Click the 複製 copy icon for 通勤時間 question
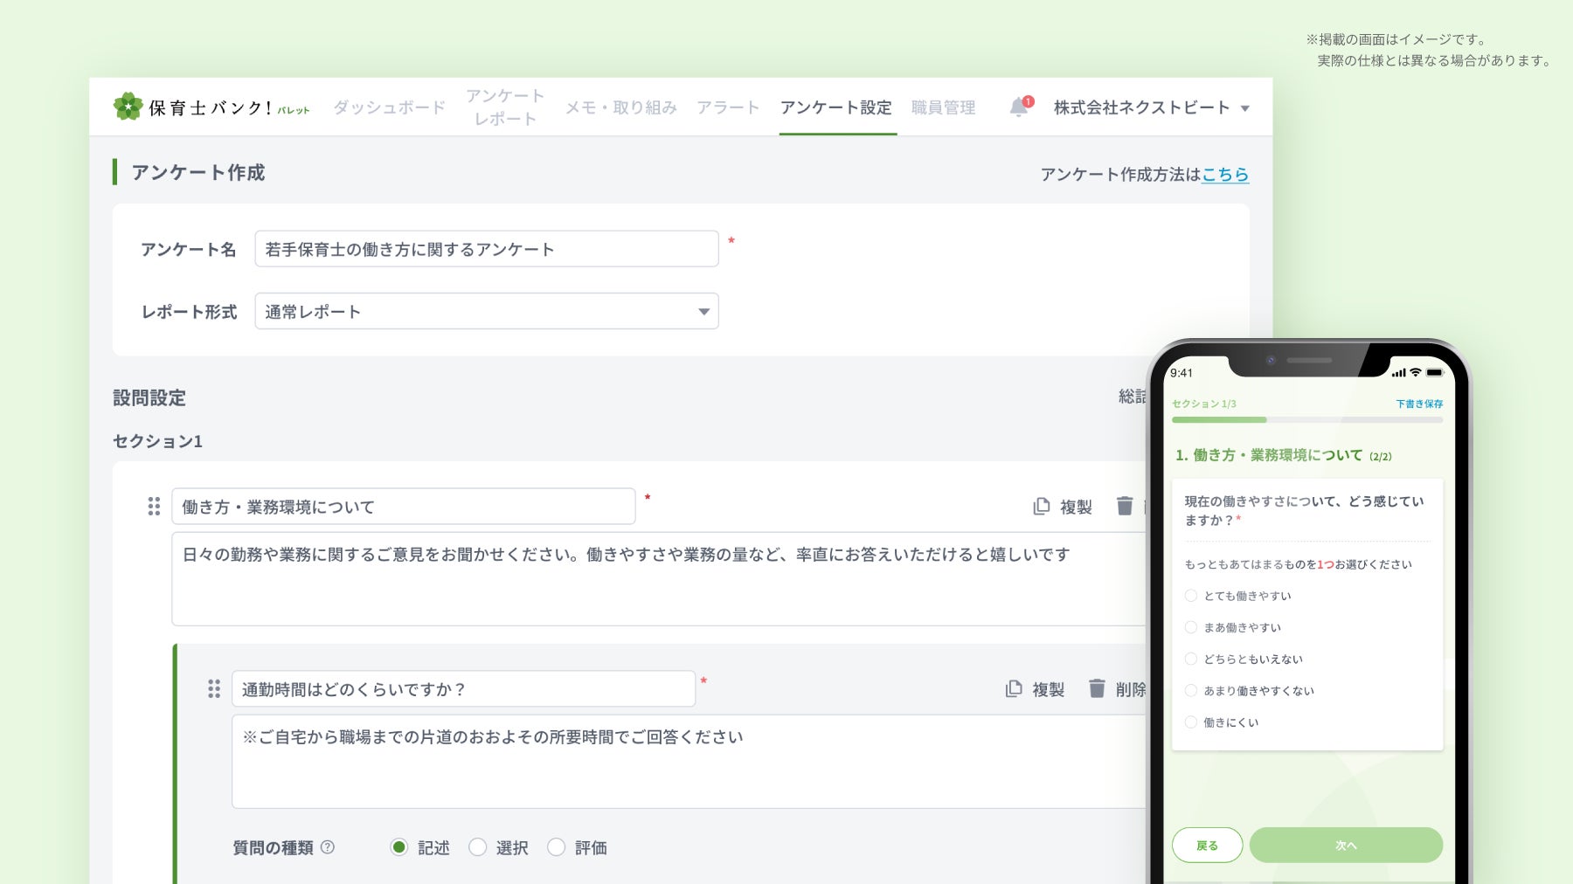The image size is (1573, 884). click(x=1014, y=689)
